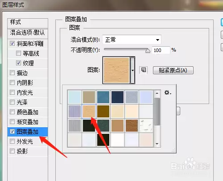Screen dimensions: 223x181
Task: Uncheck 图案叠加 checkbox
Action: click(x=12, y=132)
